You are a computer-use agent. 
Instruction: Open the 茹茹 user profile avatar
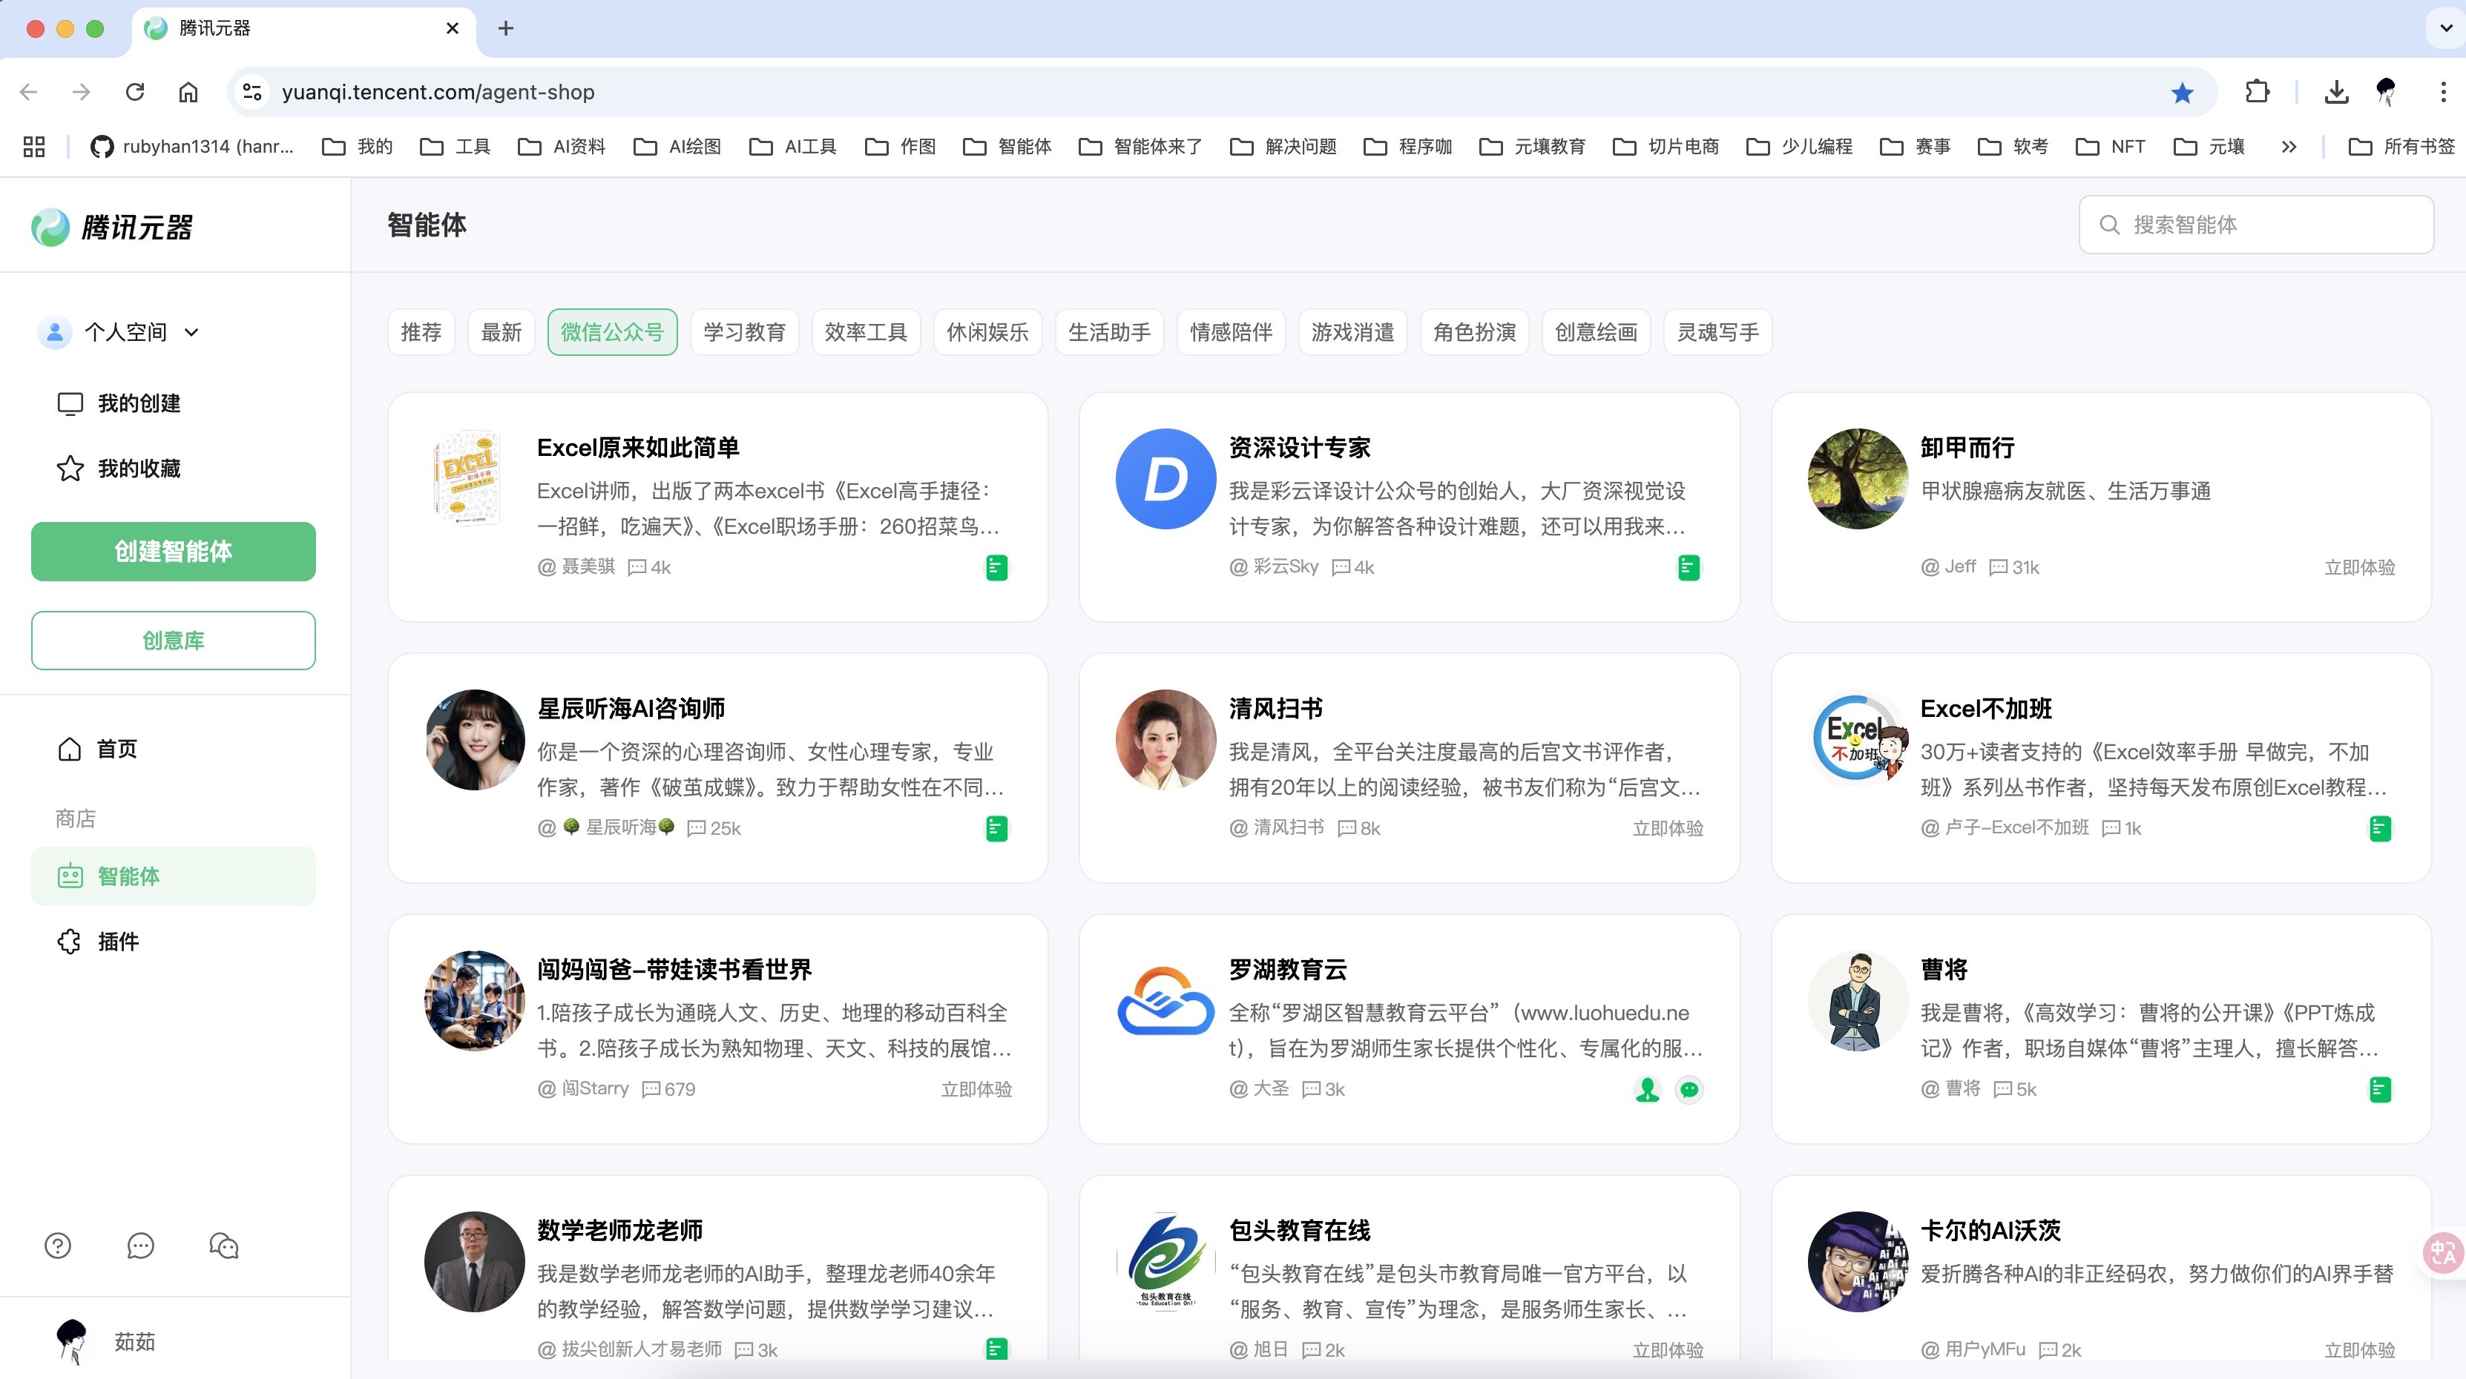tap(72, 1340)
